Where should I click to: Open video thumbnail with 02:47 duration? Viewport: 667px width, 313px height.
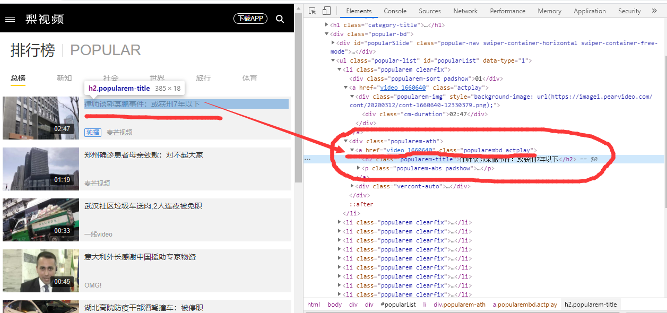(41, 118)
